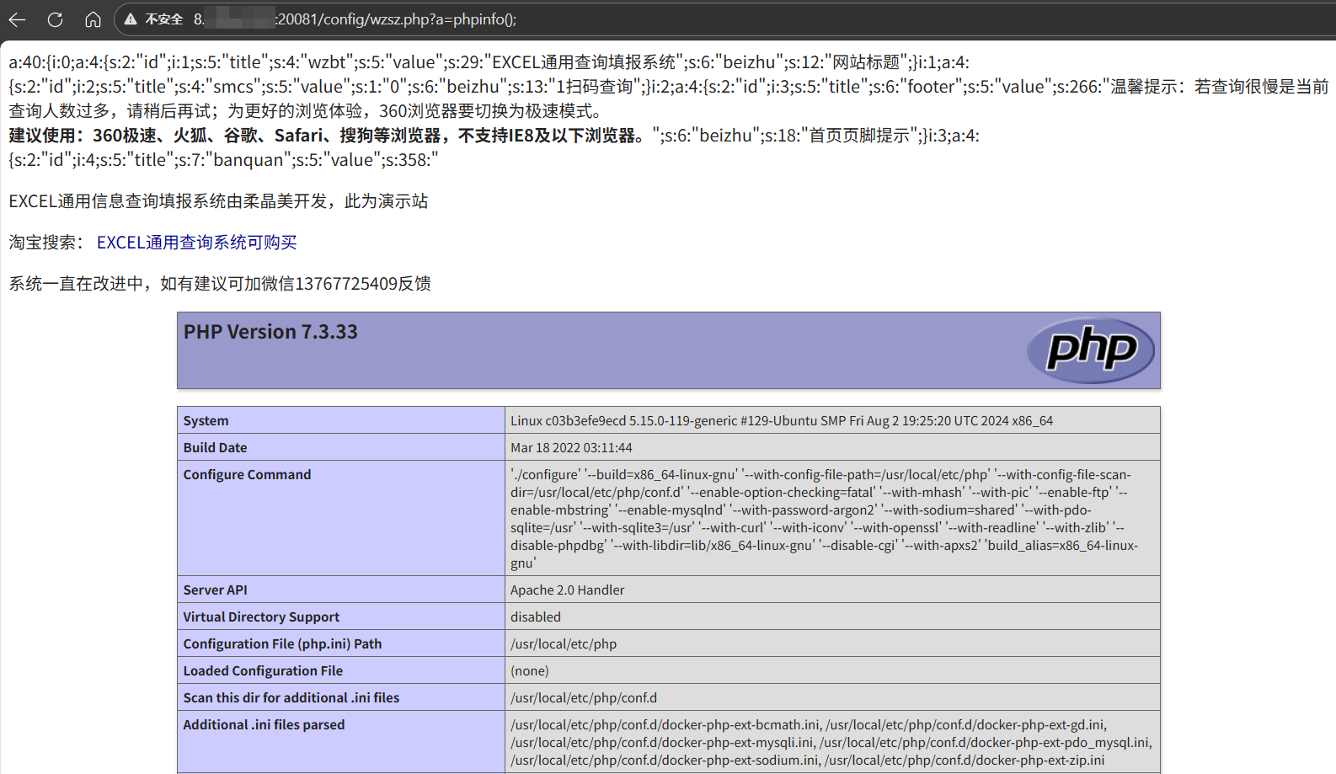
Task: Click the Build Date value cell
Action: [571, 447]
